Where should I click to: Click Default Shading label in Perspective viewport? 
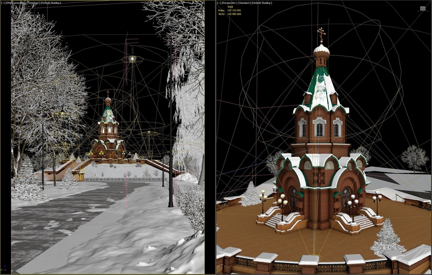coord(262,3)
